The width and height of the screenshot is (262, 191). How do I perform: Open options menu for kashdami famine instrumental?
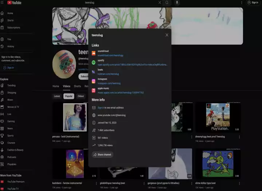coord(96,183)
